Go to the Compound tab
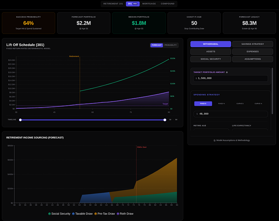The height and width of the screenshot is (221, 279). click(x=168, y=4)
